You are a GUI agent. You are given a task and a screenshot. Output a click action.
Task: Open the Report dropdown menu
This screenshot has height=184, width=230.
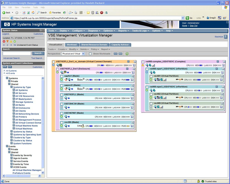(x=106, y=49)
